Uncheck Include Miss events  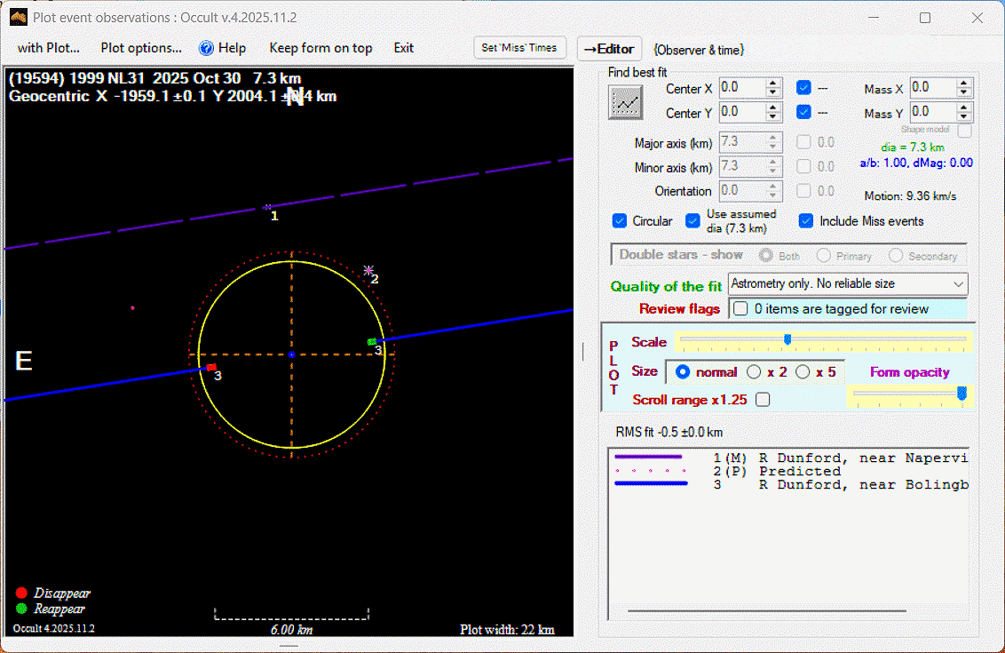[x=805, y=221]
